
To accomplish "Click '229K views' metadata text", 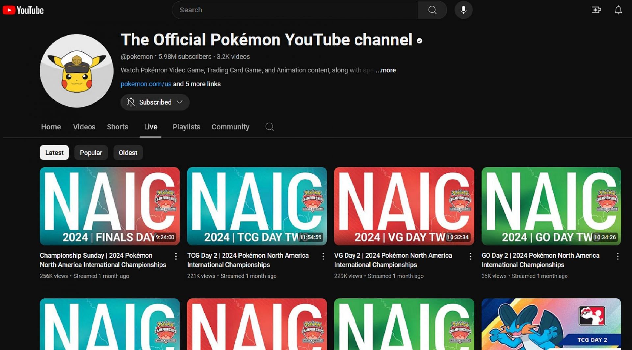I will [x=348, y=276].
